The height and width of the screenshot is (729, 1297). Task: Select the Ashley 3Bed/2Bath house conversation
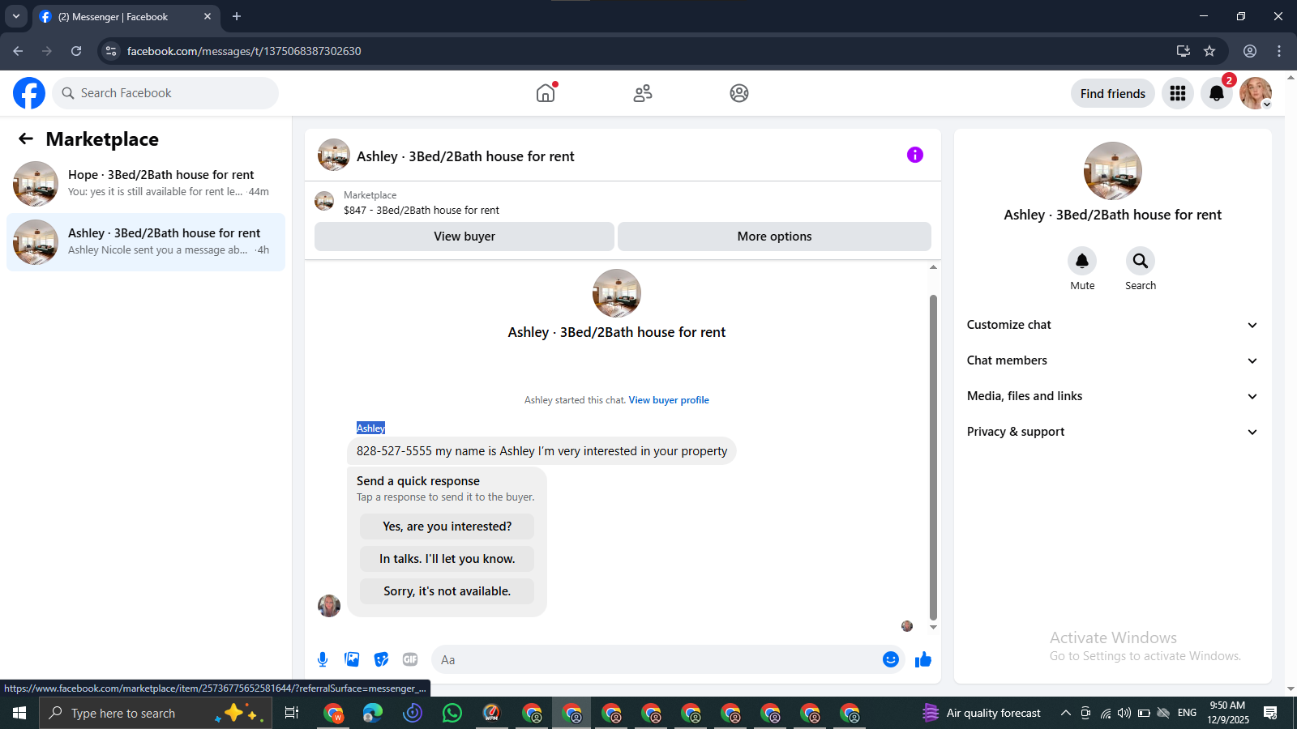pyautogui.click(x=146, y=242)
